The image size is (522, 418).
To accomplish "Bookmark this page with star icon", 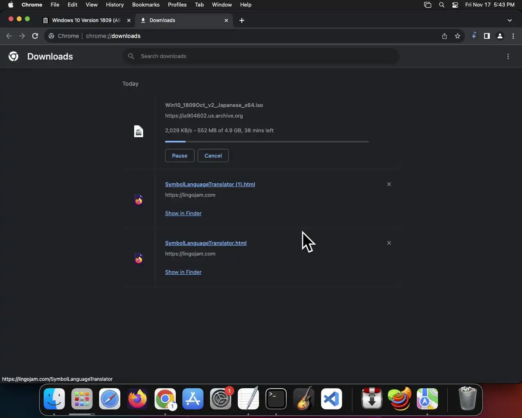I will pos(458,36).
